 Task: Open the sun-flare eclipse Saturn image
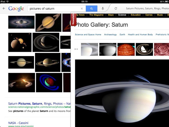pyautogui.click(x=22, y=83)
